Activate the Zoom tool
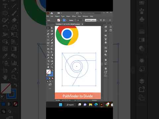 [x=52, y=67]
